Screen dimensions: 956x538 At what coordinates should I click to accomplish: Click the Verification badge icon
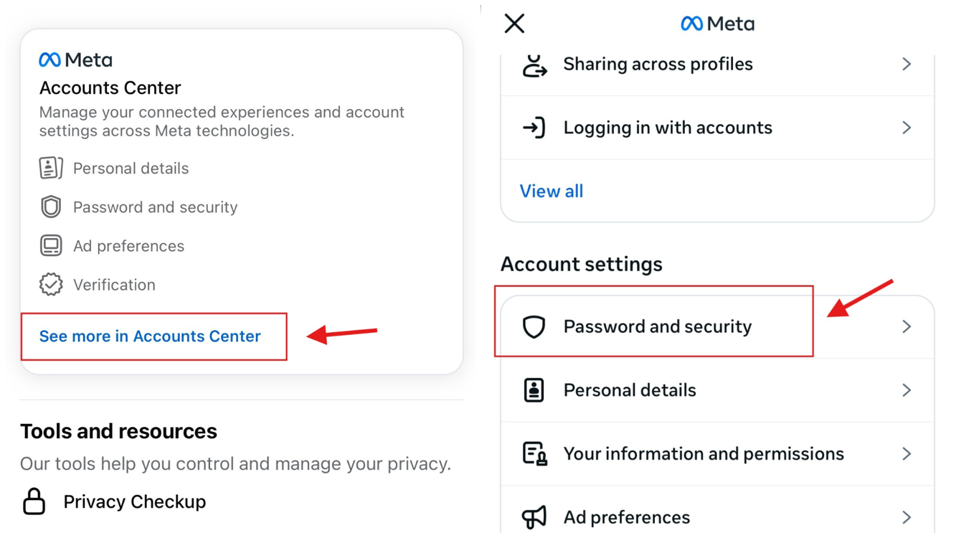(50, 283)
